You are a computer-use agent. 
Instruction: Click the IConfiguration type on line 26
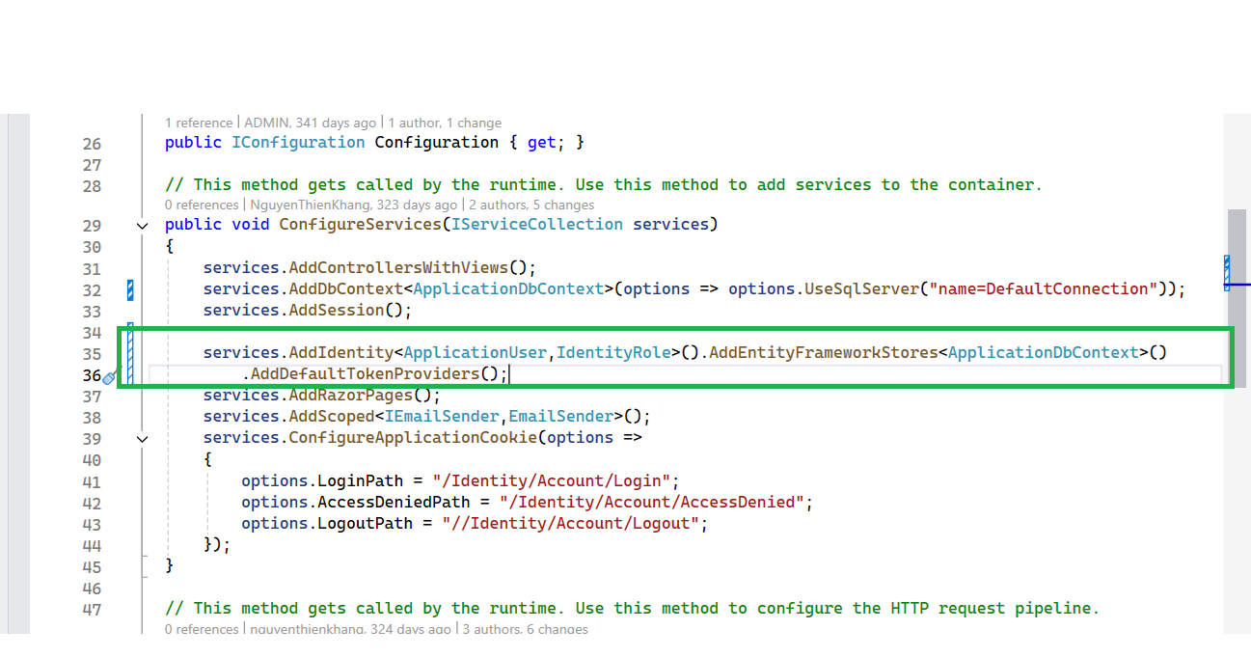pos(298,143)
